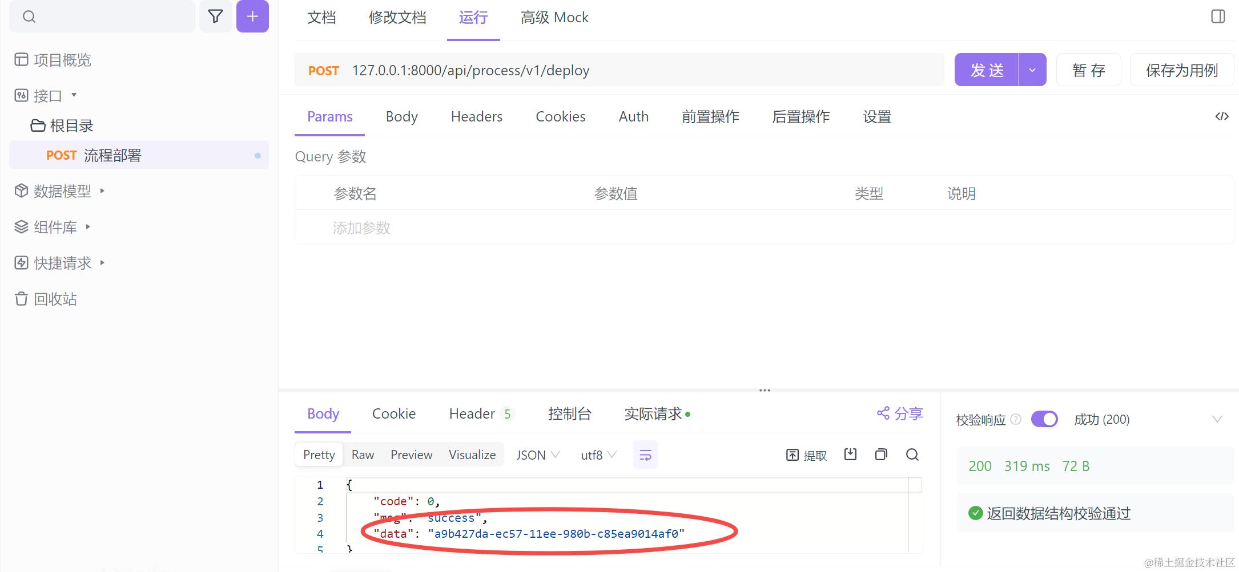Switch to the 实际请求 tab
The image size is (1239, 572).
[x=657, y=413]
